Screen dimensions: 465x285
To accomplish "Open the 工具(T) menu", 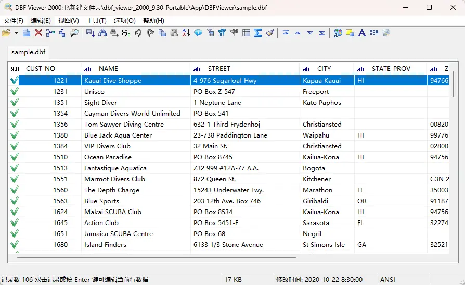I will pos(96,20).
